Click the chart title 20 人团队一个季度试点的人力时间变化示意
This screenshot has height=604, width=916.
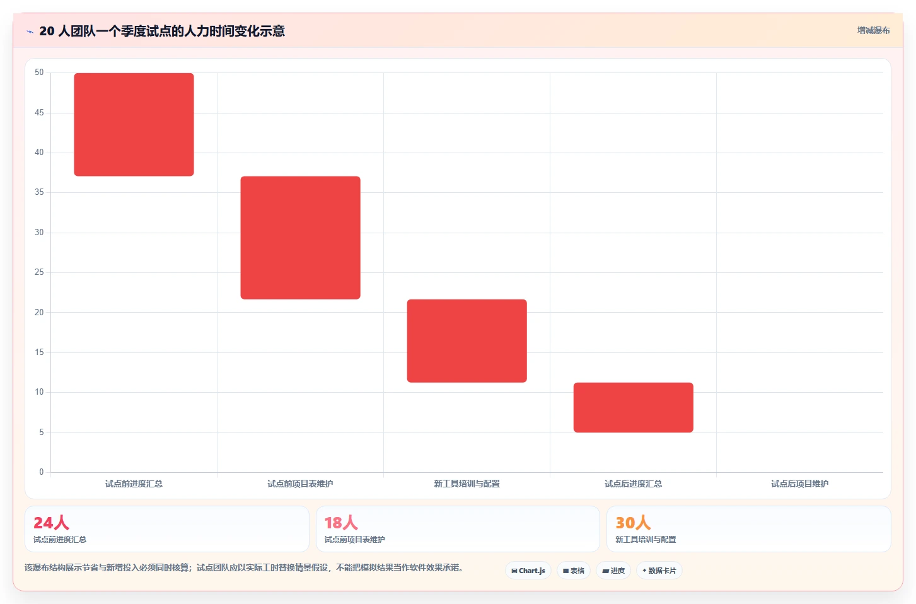pos(162,31)
